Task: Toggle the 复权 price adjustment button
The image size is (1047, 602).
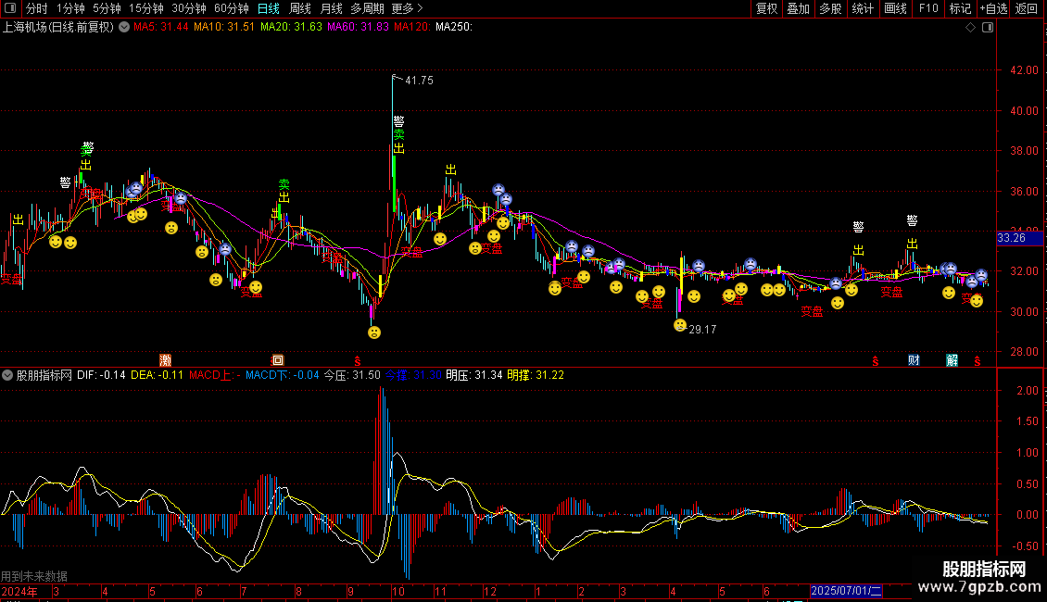Action: tap(766, 8)
